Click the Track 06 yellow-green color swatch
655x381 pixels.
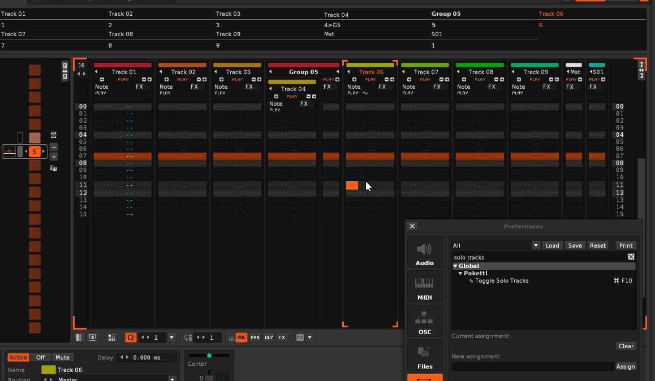(48, 370)
